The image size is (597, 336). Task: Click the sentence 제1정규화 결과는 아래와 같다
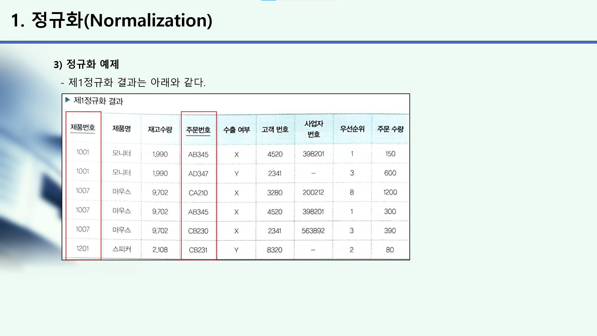tap(137, 82)
